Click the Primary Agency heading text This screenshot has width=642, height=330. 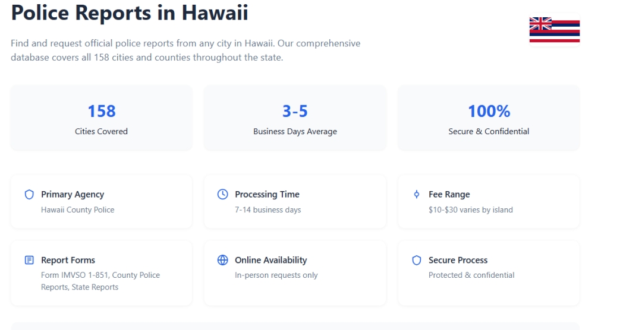coord(73,195)
